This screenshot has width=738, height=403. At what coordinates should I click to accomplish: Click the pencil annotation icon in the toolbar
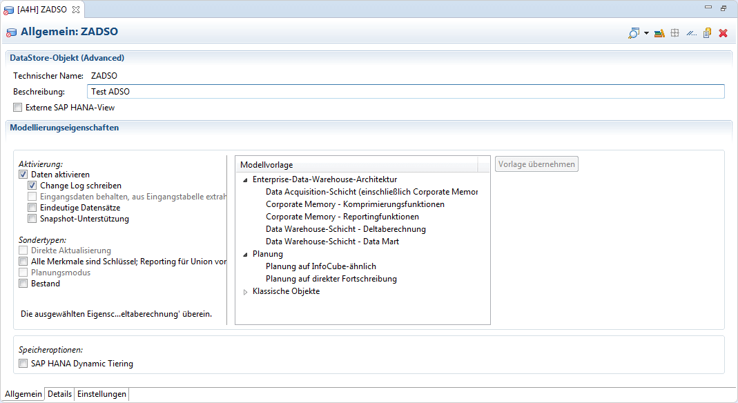(x=691, y=32)
